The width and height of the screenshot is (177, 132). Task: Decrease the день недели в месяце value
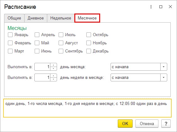point(54,79)
